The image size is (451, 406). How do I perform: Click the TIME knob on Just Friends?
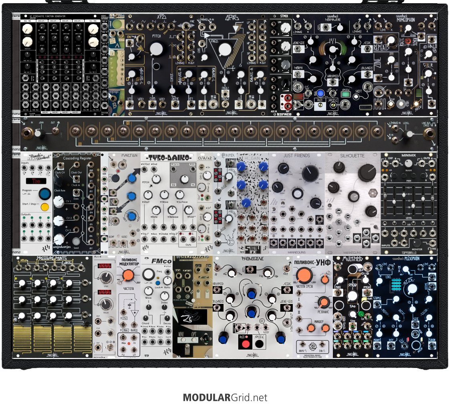[310, 174]
